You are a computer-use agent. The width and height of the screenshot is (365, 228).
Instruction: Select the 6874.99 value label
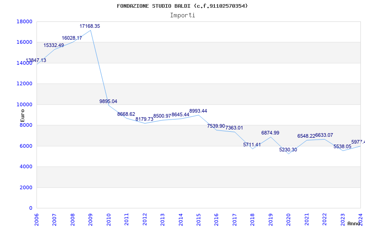click(x=270, y=133)
